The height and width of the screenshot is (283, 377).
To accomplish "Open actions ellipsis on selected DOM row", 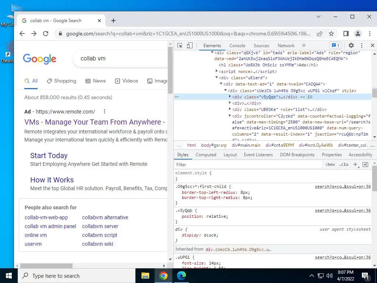I will [x=177, y=97].
